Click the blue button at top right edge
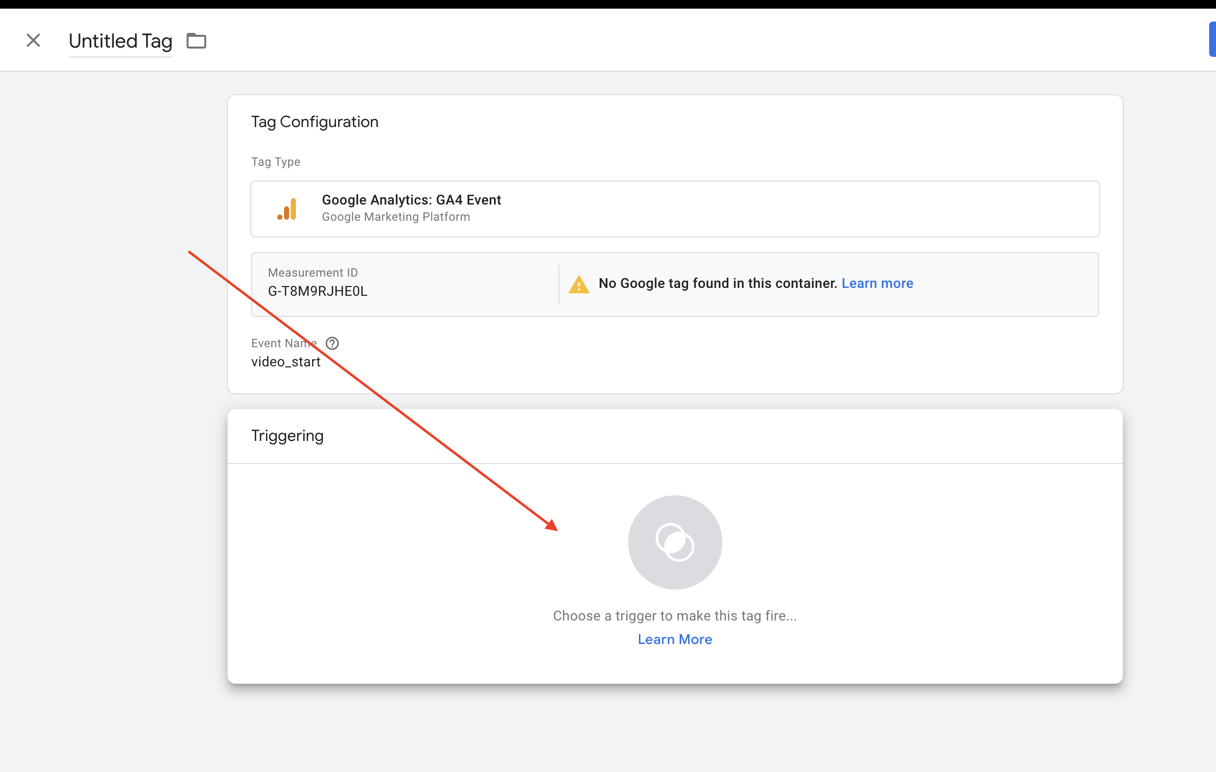 1212,39
